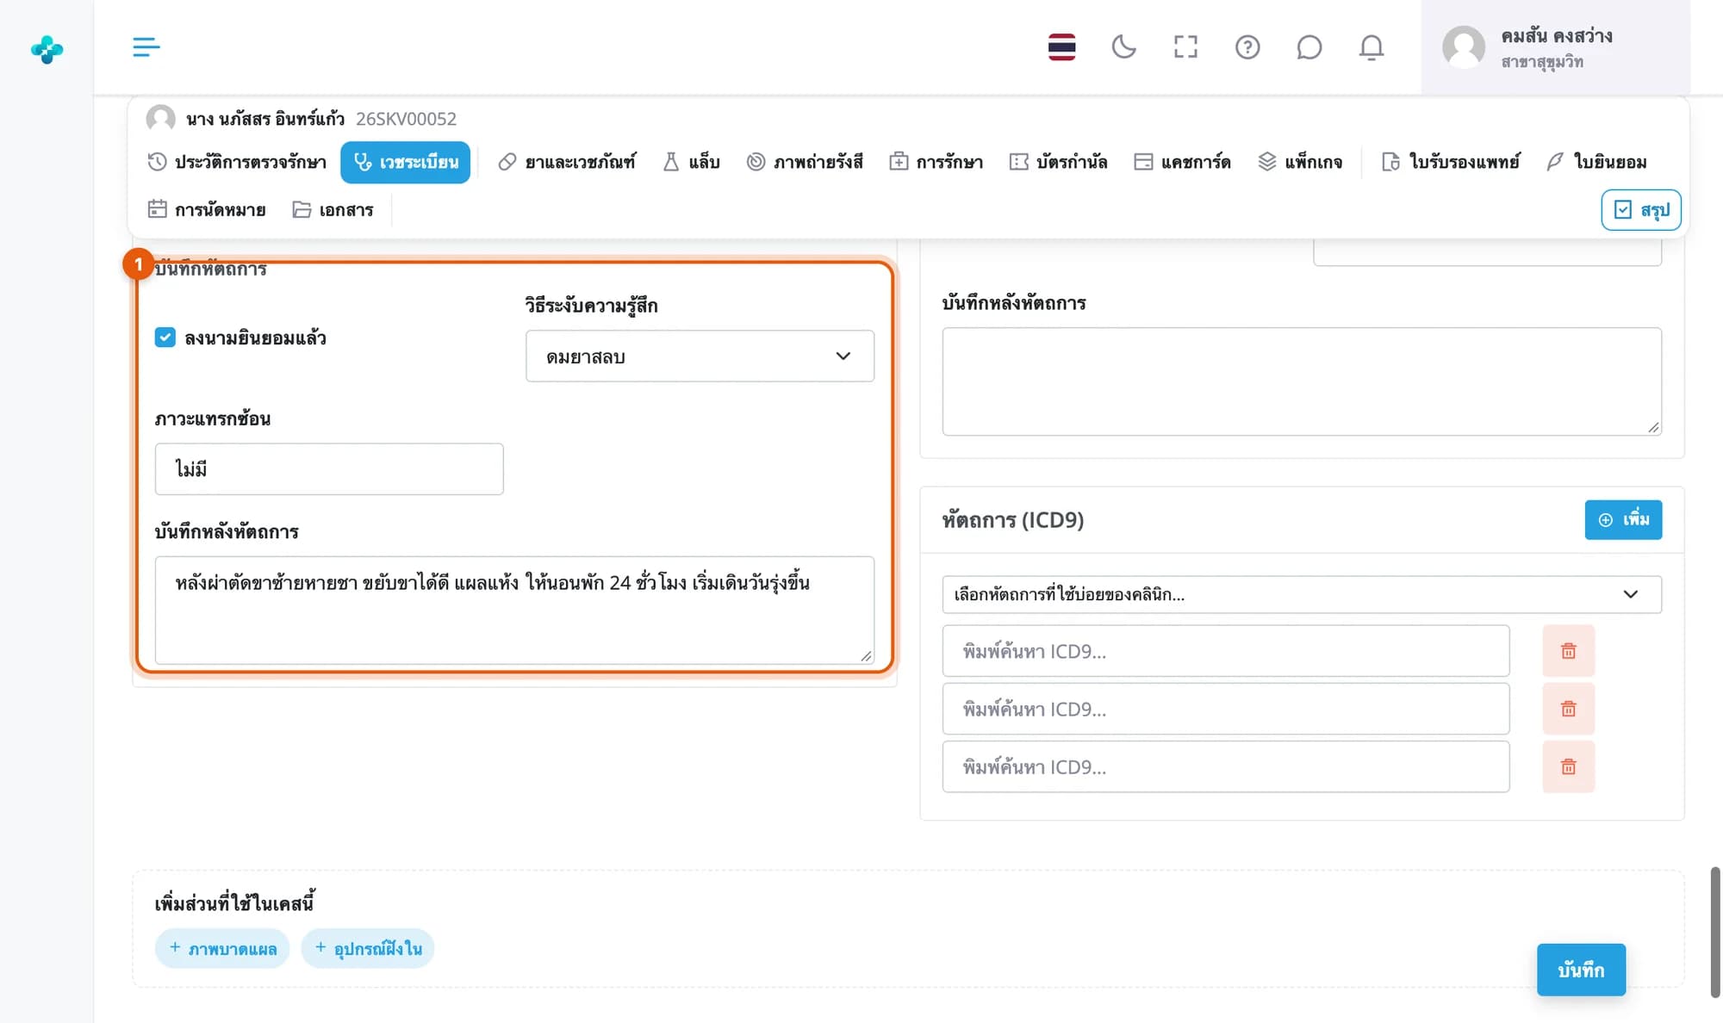Open user profile คมสัน คงสว่าง
The image size is (1723, 1023).
1555,47
